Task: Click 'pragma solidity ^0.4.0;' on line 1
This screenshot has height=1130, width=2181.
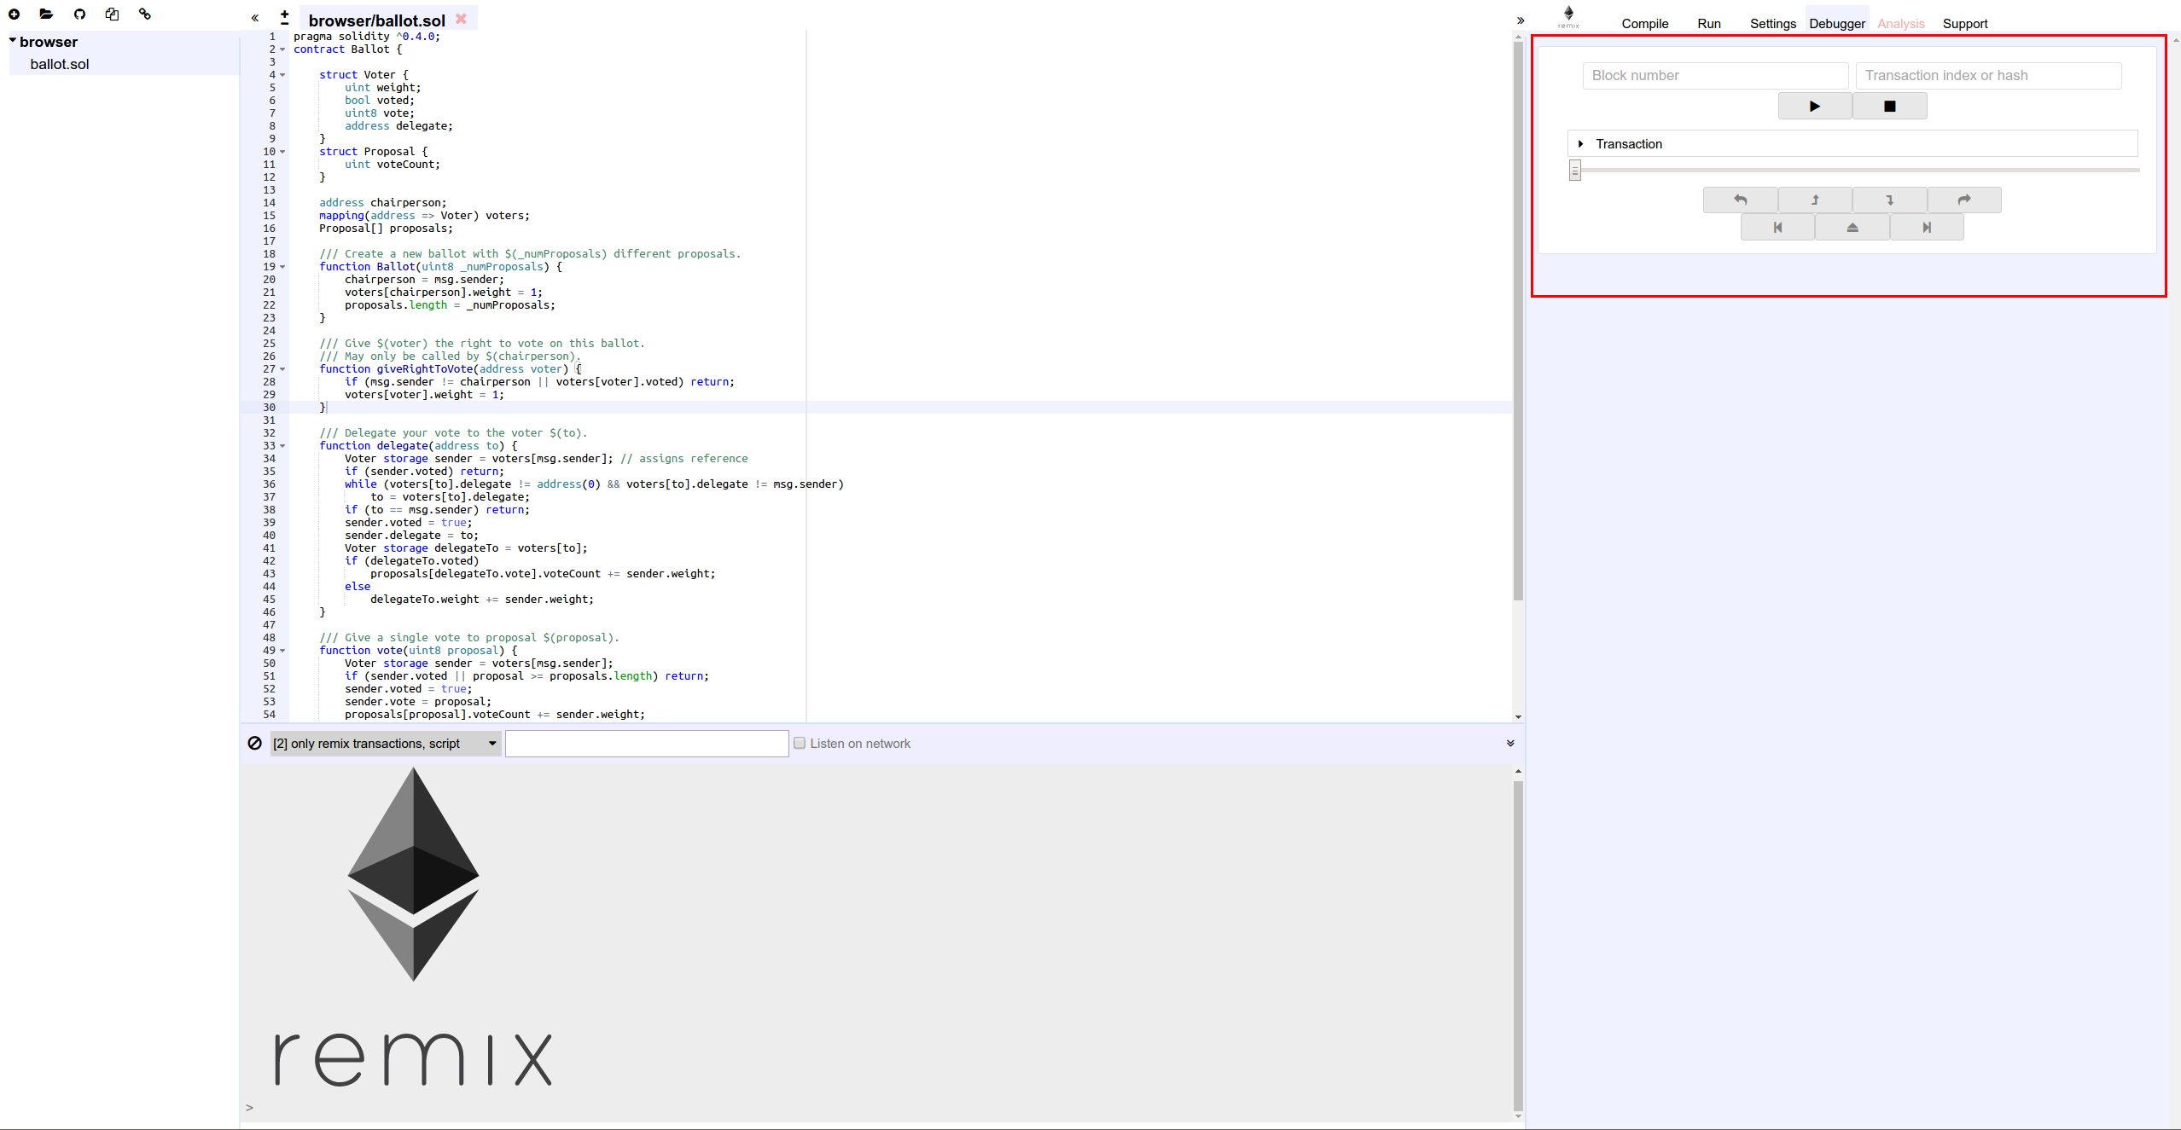Action: (367, 37)
